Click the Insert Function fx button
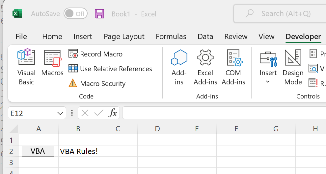The image size is (326, 174). pos(113,113)
